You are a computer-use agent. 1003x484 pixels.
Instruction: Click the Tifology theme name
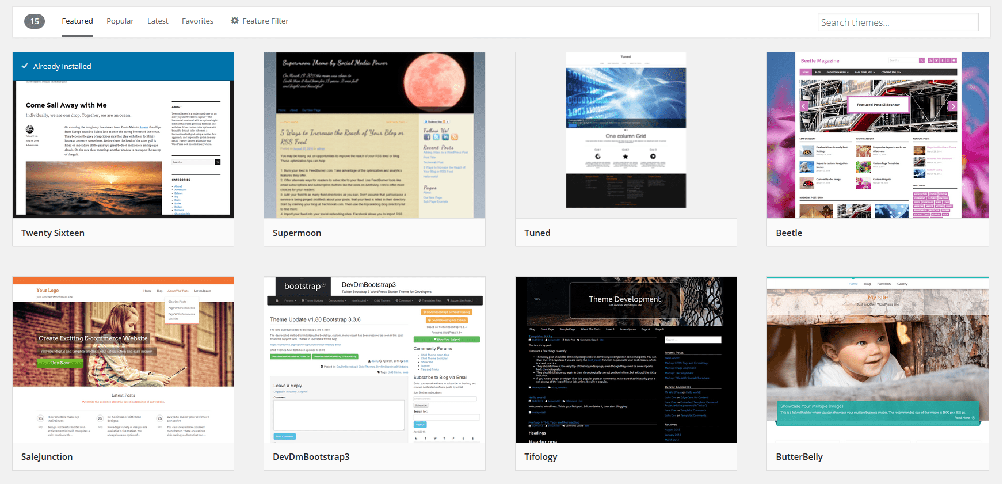[540, 457]
